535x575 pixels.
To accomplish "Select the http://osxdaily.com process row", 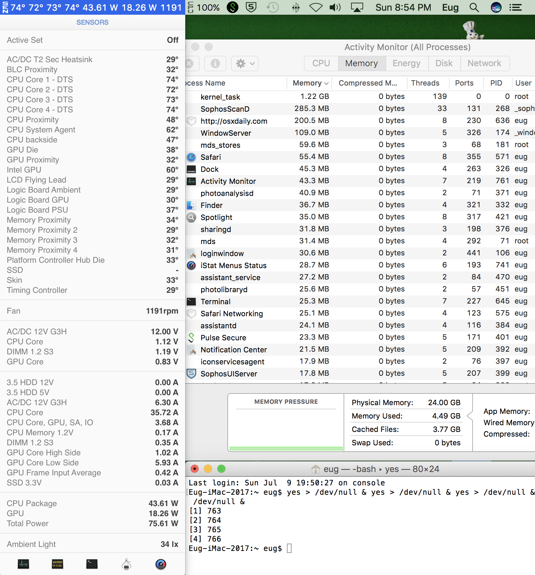I will point(360,121).
